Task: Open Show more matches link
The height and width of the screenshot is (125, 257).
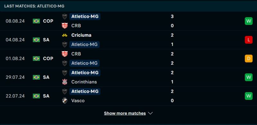Action: coord(125,113)
